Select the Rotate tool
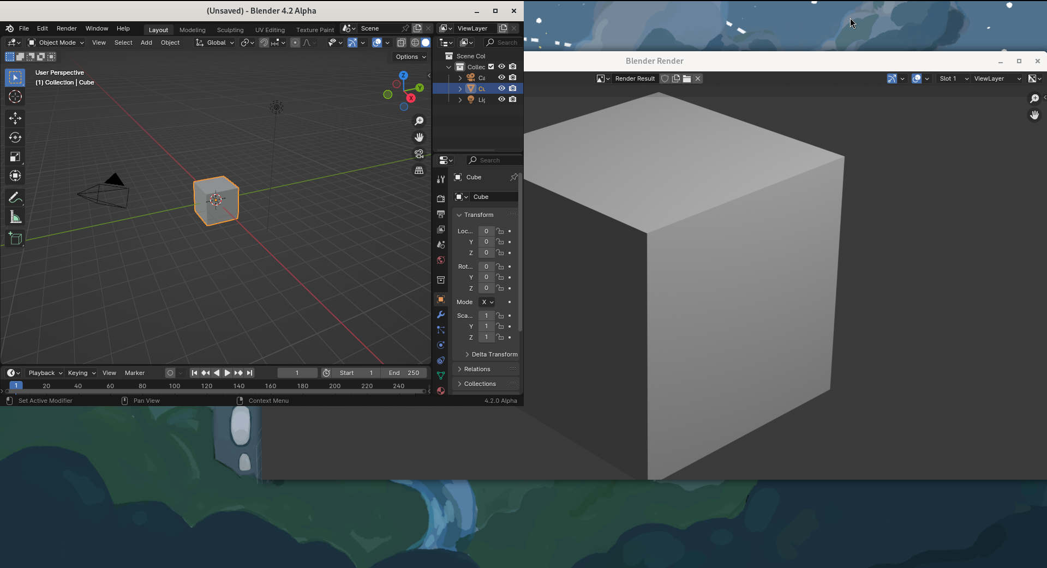1047x568 pixels. [15, 137]
